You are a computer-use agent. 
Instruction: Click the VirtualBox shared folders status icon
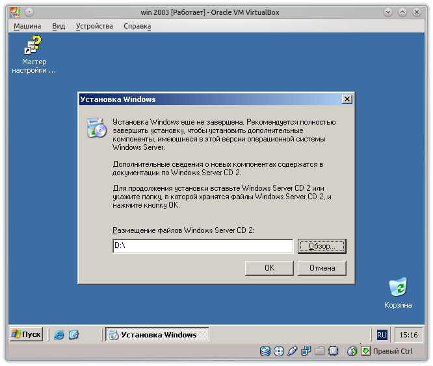pyautogui.click(x=319, y=351)
